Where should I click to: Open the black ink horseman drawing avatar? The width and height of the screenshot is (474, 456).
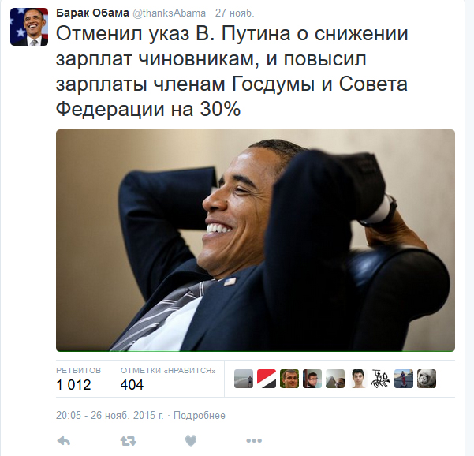coord(381,379)
